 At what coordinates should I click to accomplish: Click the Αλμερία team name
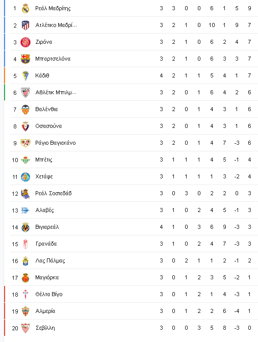pyautogui.click(x=45, y=311)
